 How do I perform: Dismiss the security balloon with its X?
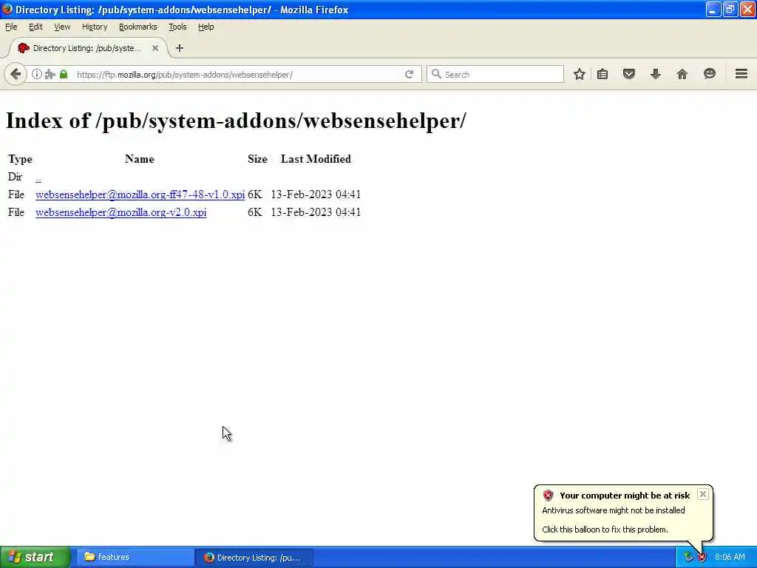pyautogui.click(x=703, y=494)
